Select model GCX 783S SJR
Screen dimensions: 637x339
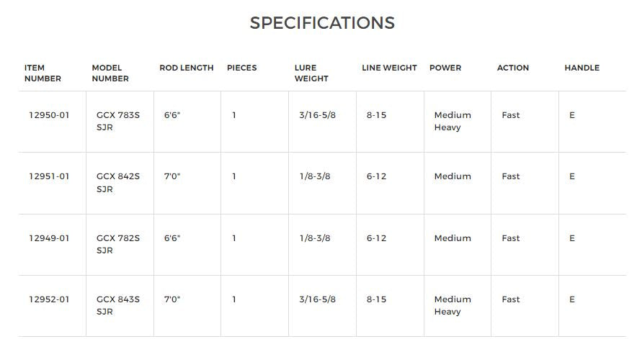pos(118,121)
